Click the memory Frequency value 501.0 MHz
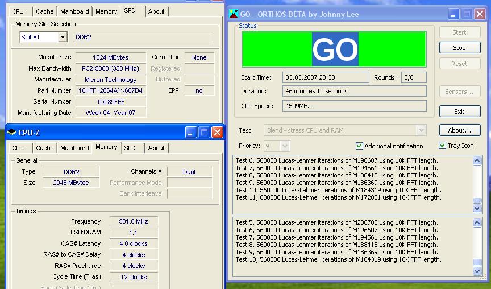The width and height of the screenshot is (491, 289). pos(134,221)
